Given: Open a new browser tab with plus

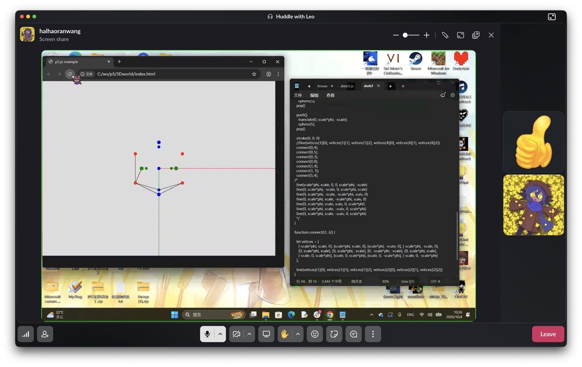Looking at the screenshot, I should [x=119, y=62].
